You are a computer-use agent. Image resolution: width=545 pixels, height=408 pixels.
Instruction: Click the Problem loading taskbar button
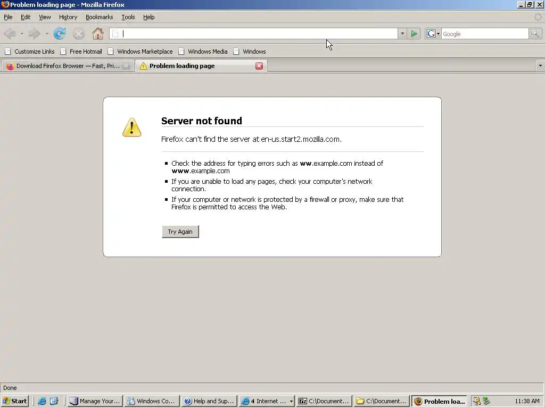click(x=439, y=401)
